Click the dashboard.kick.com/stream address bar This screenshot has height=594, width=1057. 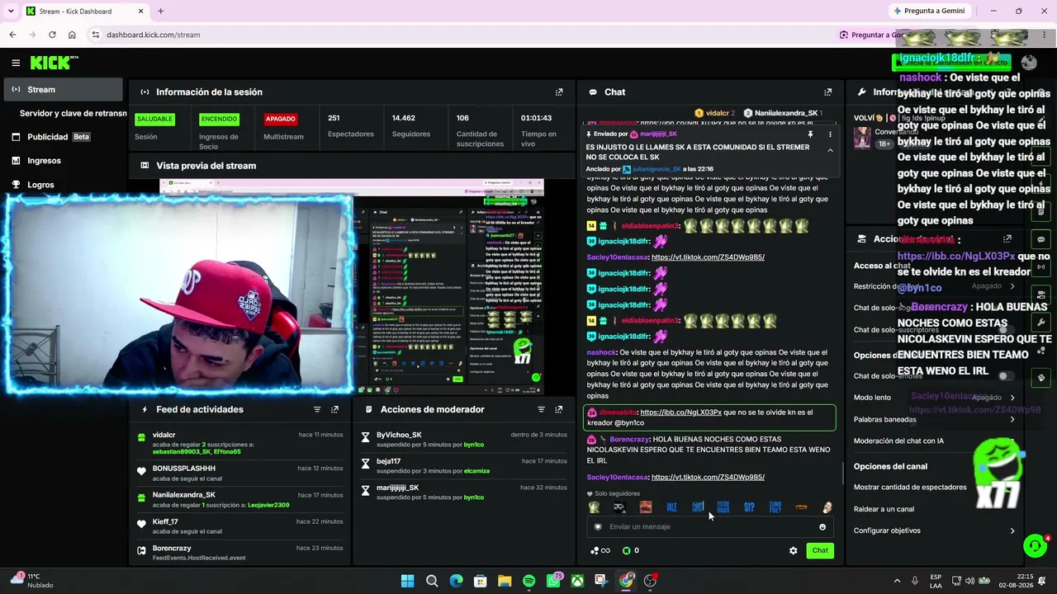click(x=154, y=35)
